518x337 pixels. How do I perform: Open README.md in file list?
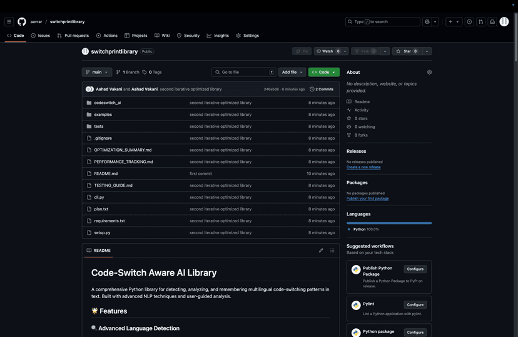[106, 174]
